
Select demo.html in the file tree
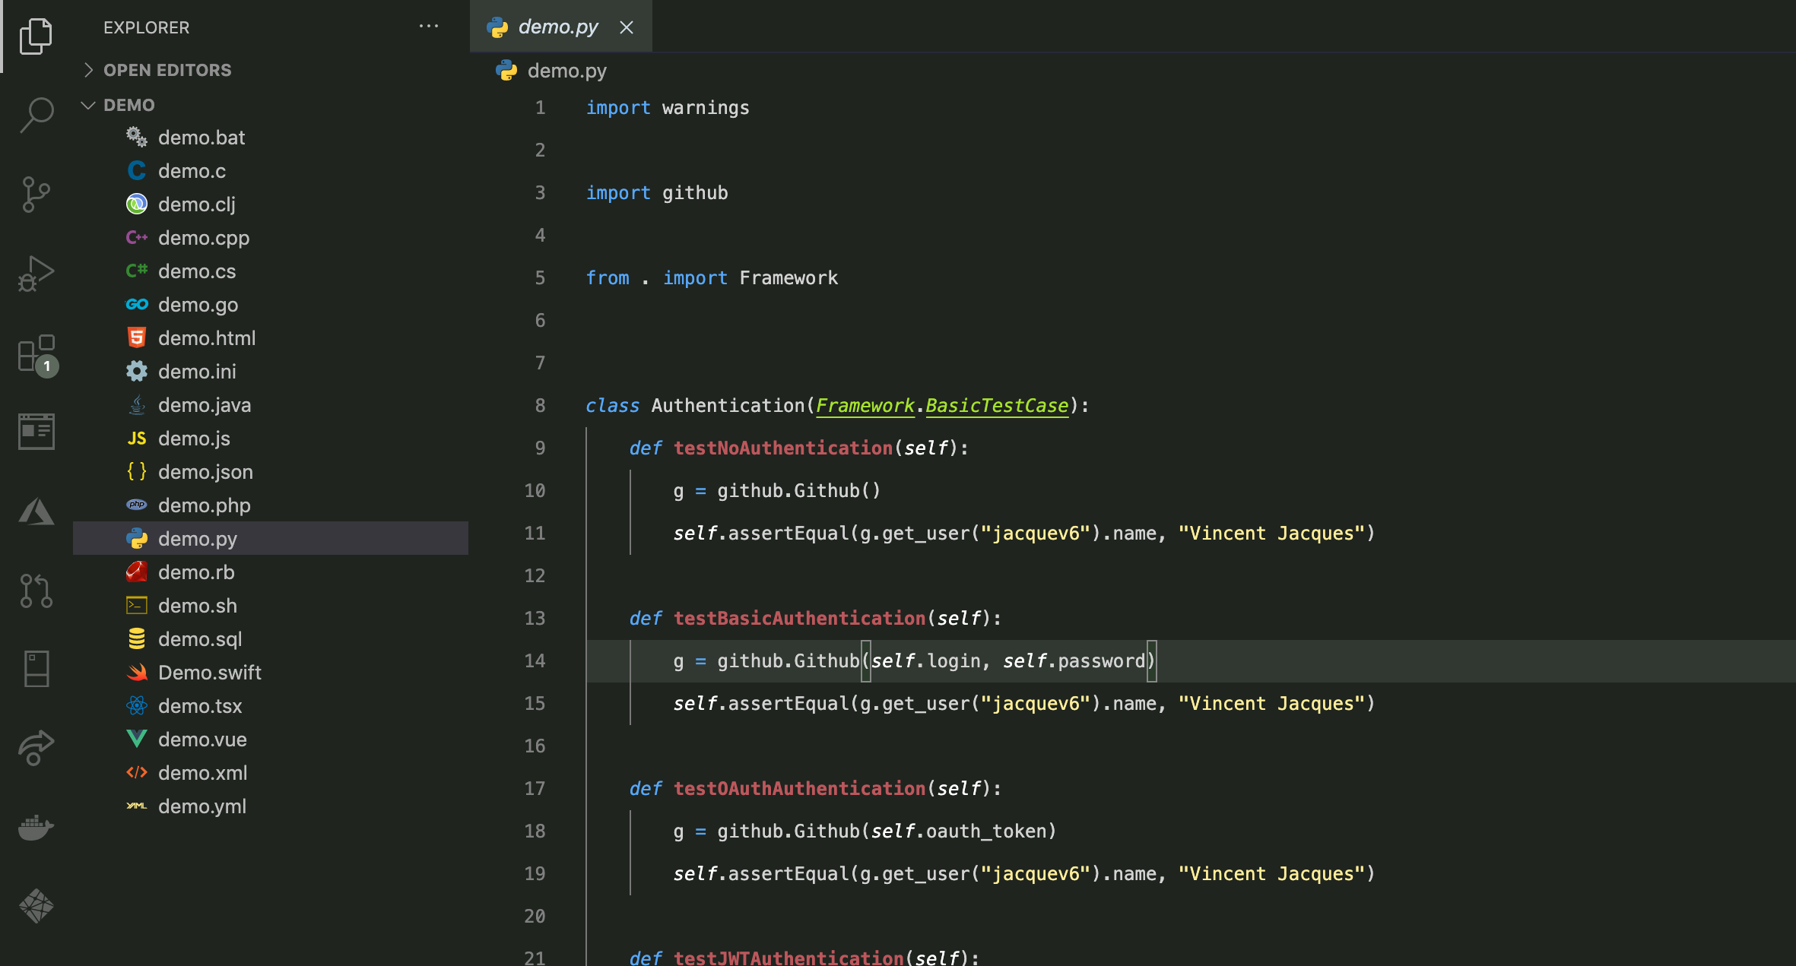(207, 337)
